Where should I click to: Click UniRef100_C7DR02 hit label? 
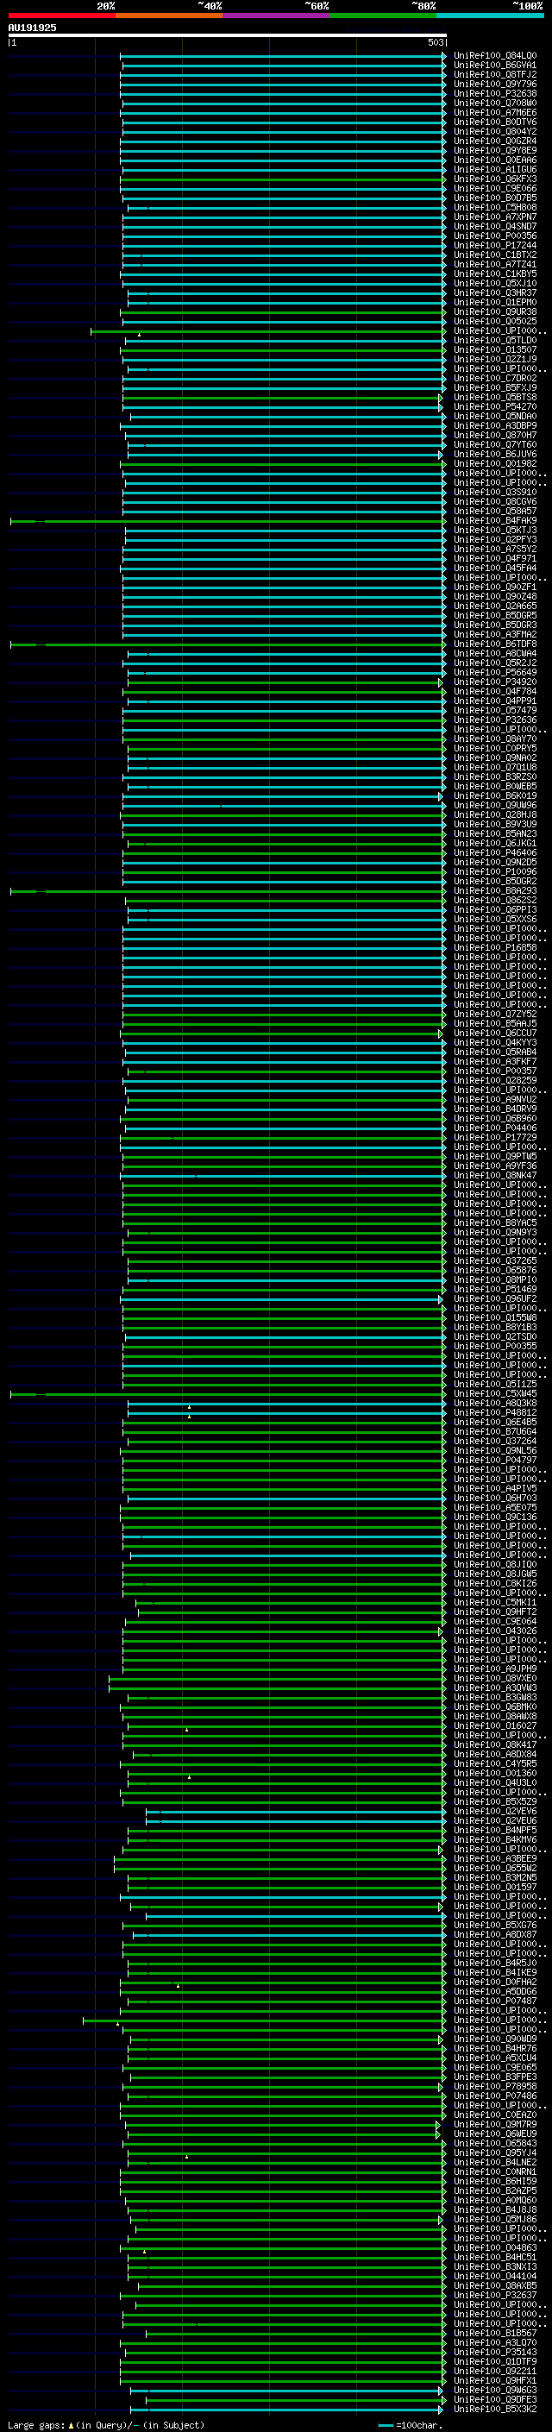[494, 379]
